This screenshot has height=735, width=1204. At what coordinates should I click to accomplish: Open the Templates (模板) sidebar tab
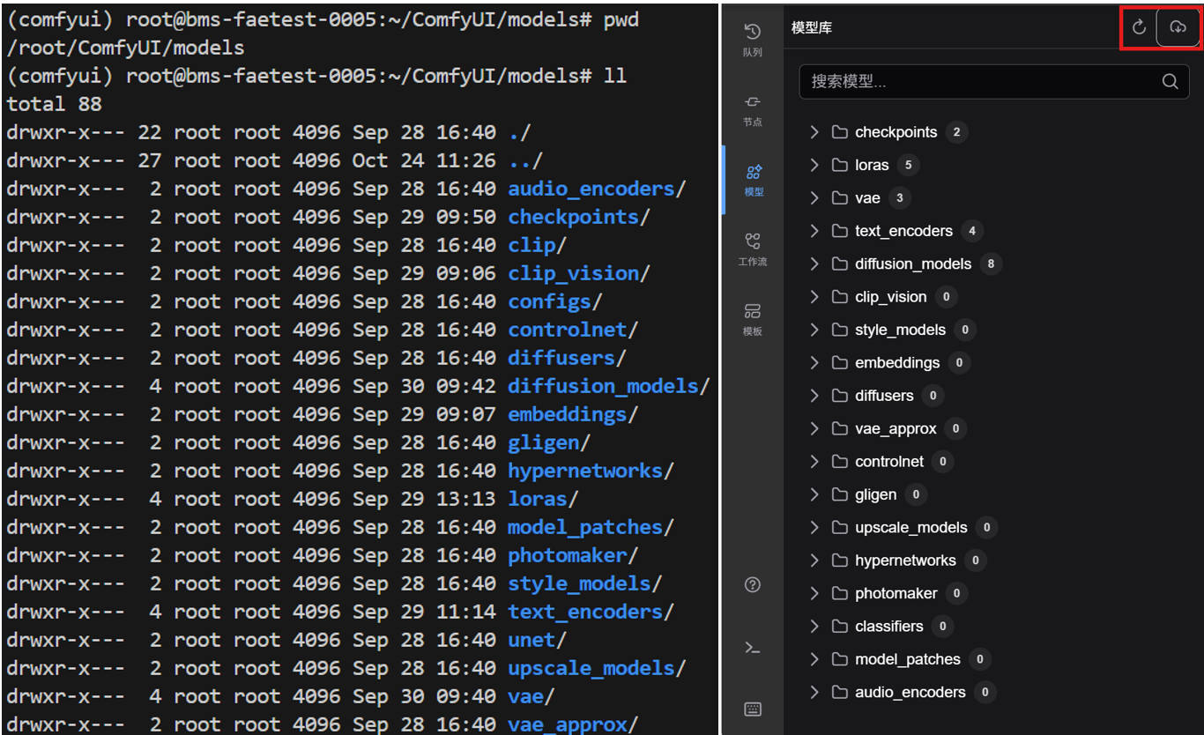click(x=752, y=319)
